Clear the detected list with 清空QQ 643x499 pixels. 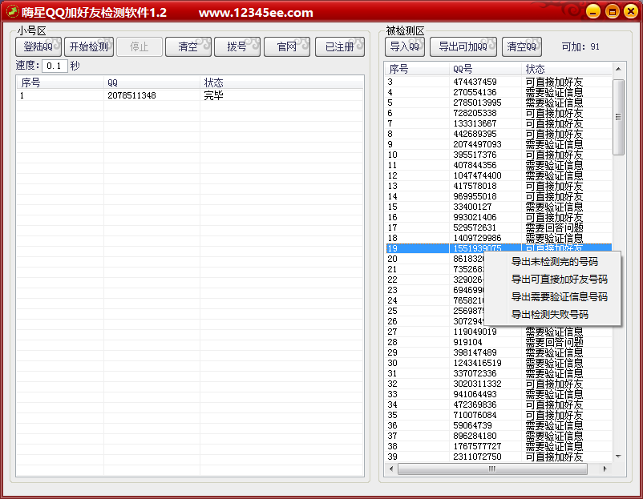pos(522,46)
